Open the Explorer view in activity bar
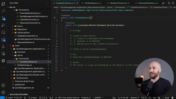Viewport: 176px width, 99px height. 3,4
